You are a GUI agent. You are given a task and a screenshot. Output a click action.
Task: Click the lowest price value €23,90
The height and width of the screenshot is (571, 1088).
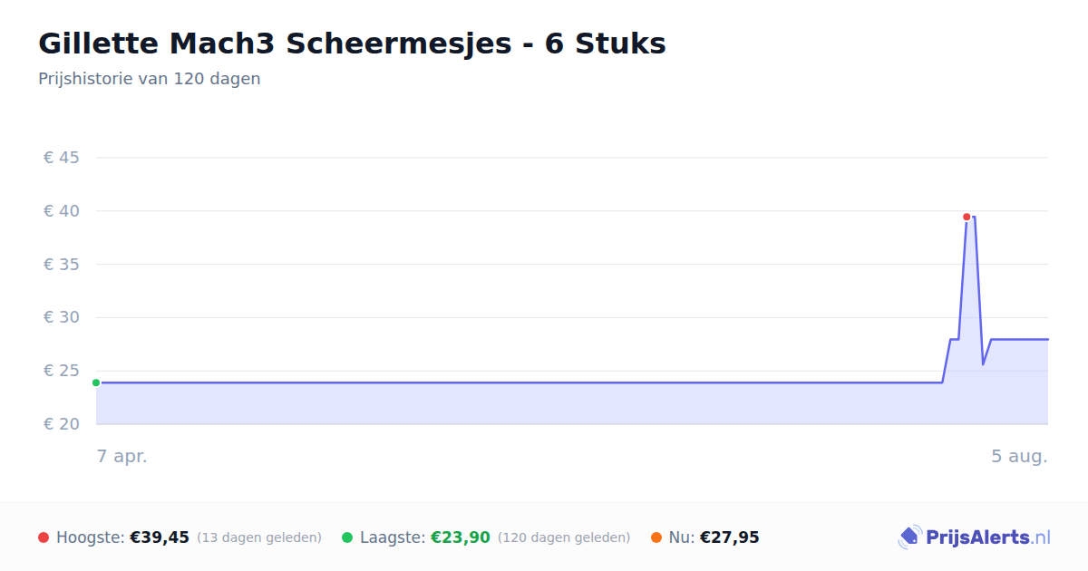461,537
